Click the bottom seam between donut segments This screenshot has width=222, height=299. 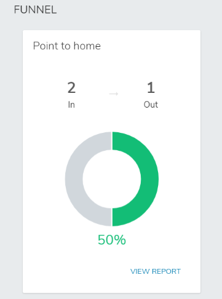pos(112,217)
